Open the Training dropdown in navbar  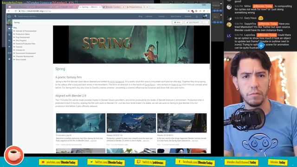click(162, 17)
